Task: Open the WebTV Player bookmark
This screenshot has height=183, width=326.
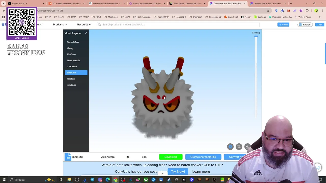Action: 303,17
